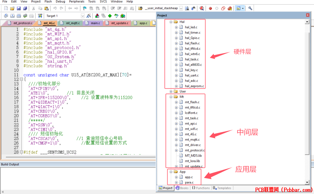Close the Project panel
This screenshot has width=314, height=194.
click(308, 15)
